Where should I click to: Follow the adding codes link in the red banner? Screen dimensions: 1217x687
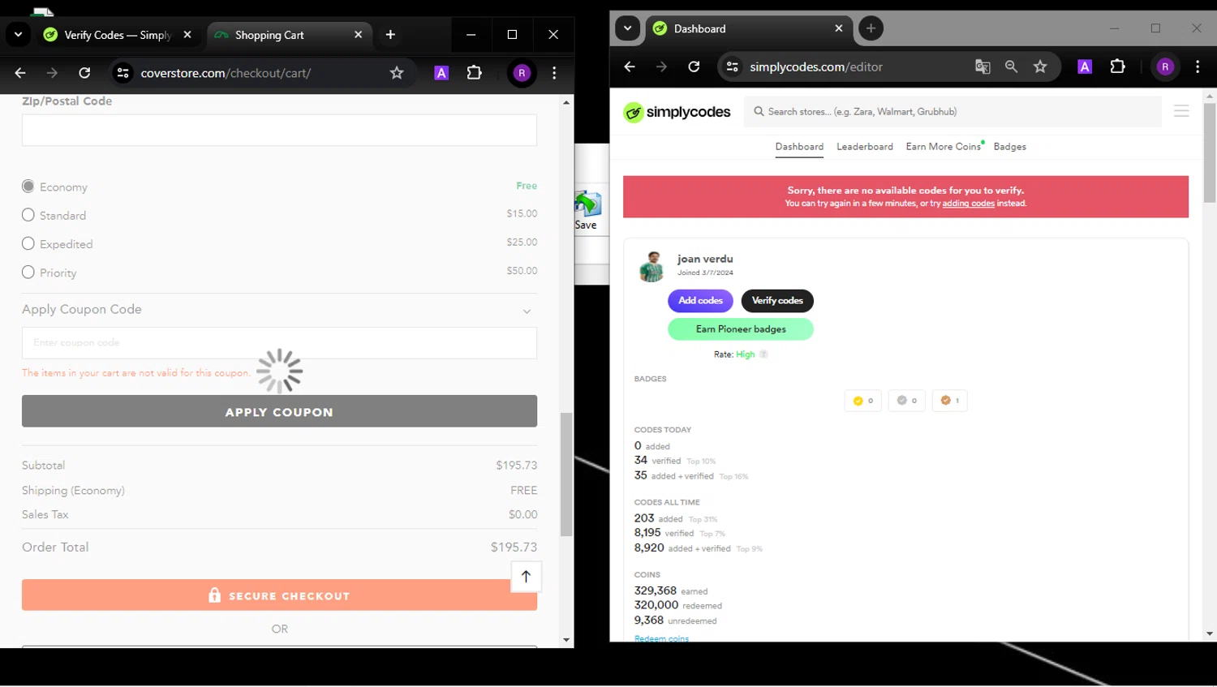968,204
